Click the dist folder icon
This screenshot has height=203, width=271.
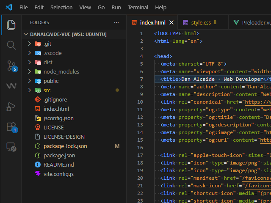(x=38, y=63)
